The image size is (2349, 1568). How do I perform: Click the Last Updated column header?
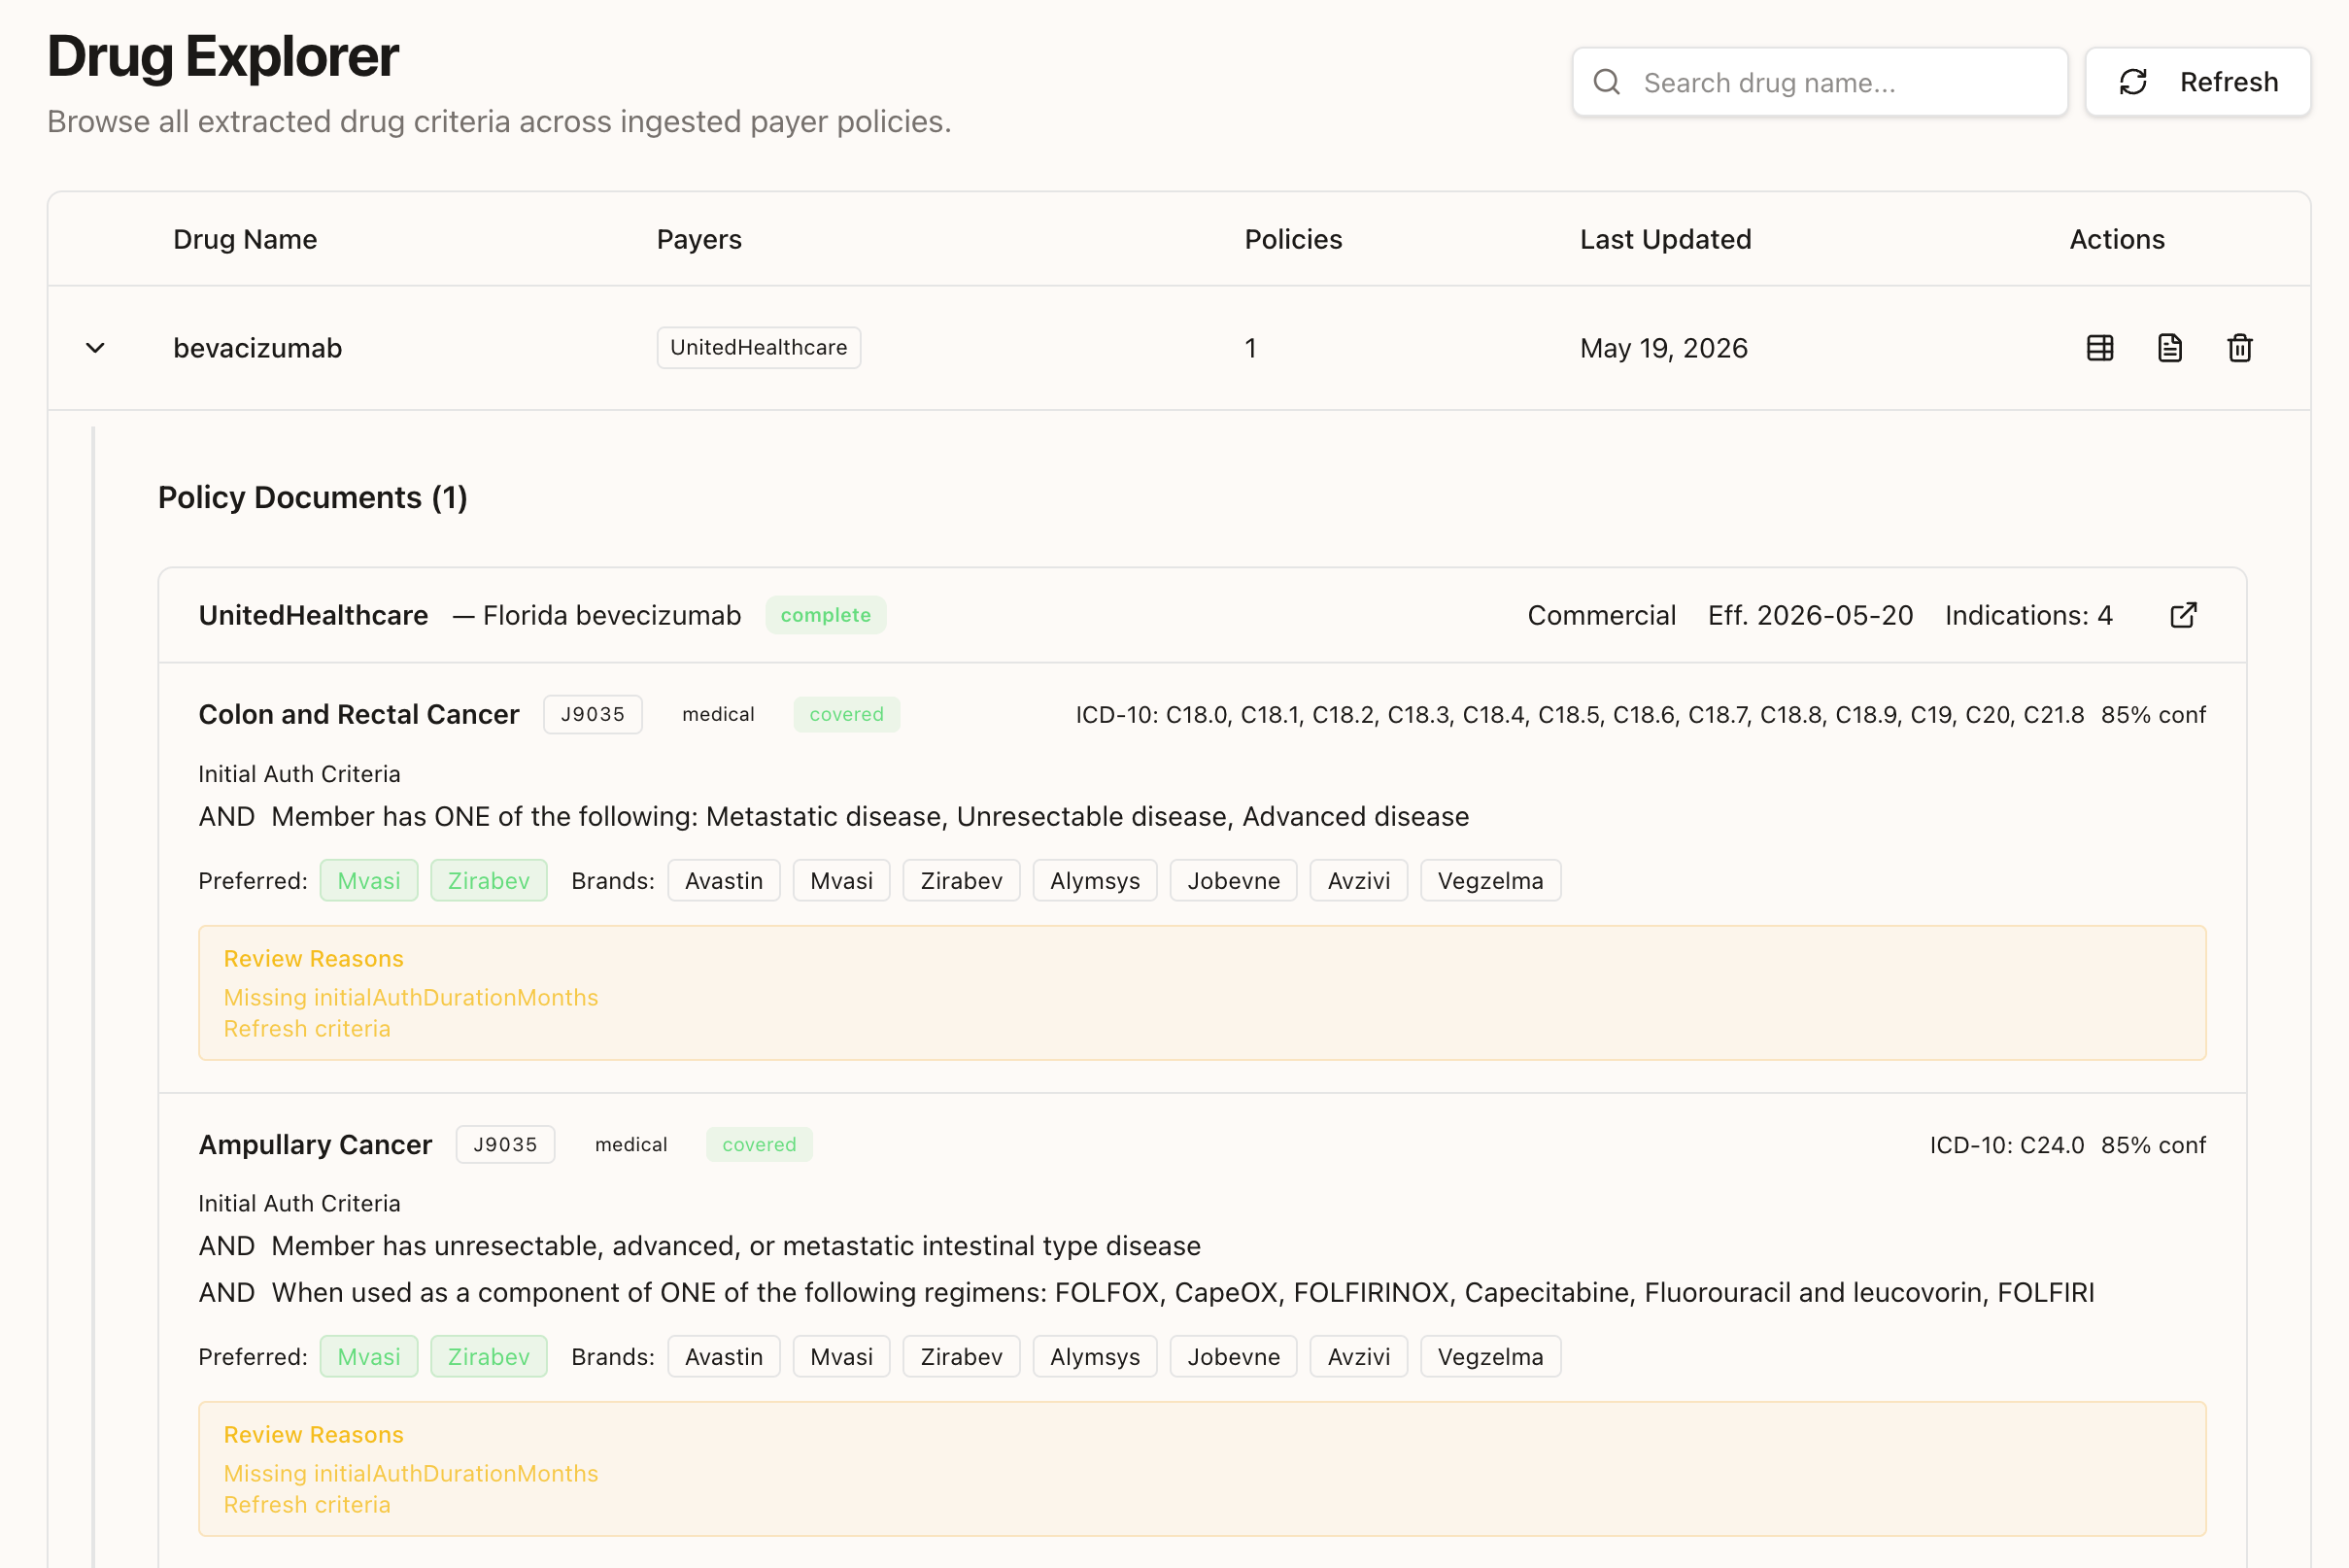1665,239
